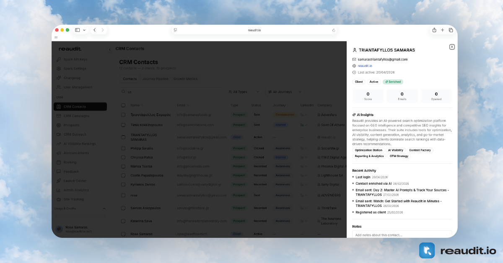Open the All Types filter dropdown
503x263 pixels.
coord(244,92)
